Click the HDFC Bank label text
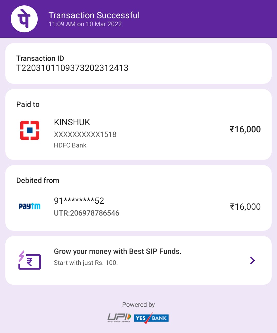The width and height of the screenshot is (277, 333). coord(70,145)
